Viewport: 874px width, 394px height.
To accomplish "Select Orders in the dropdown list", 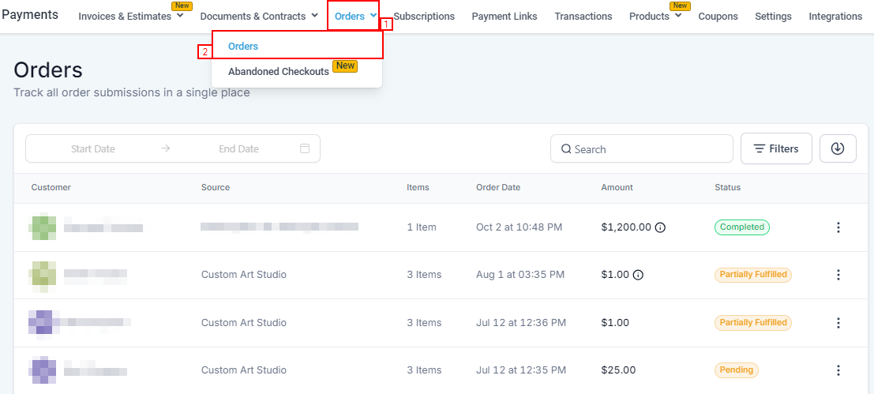I will [x=243, y=47].
